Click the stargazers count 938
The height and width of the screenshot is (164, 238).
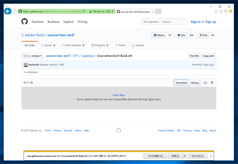[x=191, y=35]
